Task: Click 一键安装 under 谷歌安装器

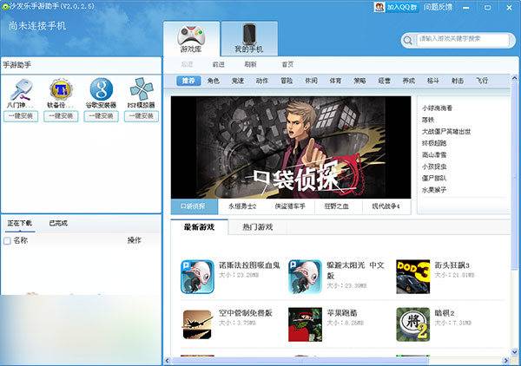Action: pos(101,116)
